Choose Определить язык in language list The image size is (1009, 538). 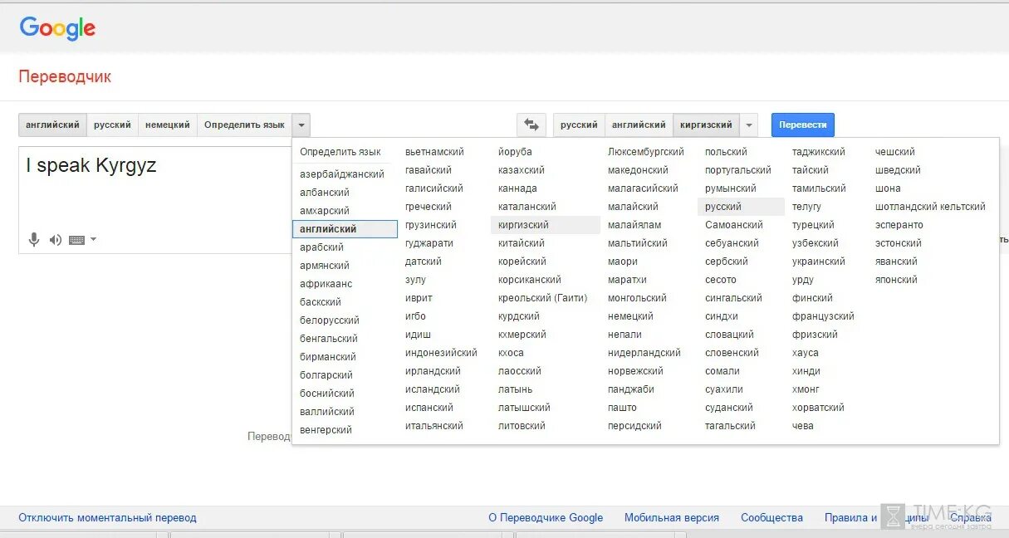(340, 152)
